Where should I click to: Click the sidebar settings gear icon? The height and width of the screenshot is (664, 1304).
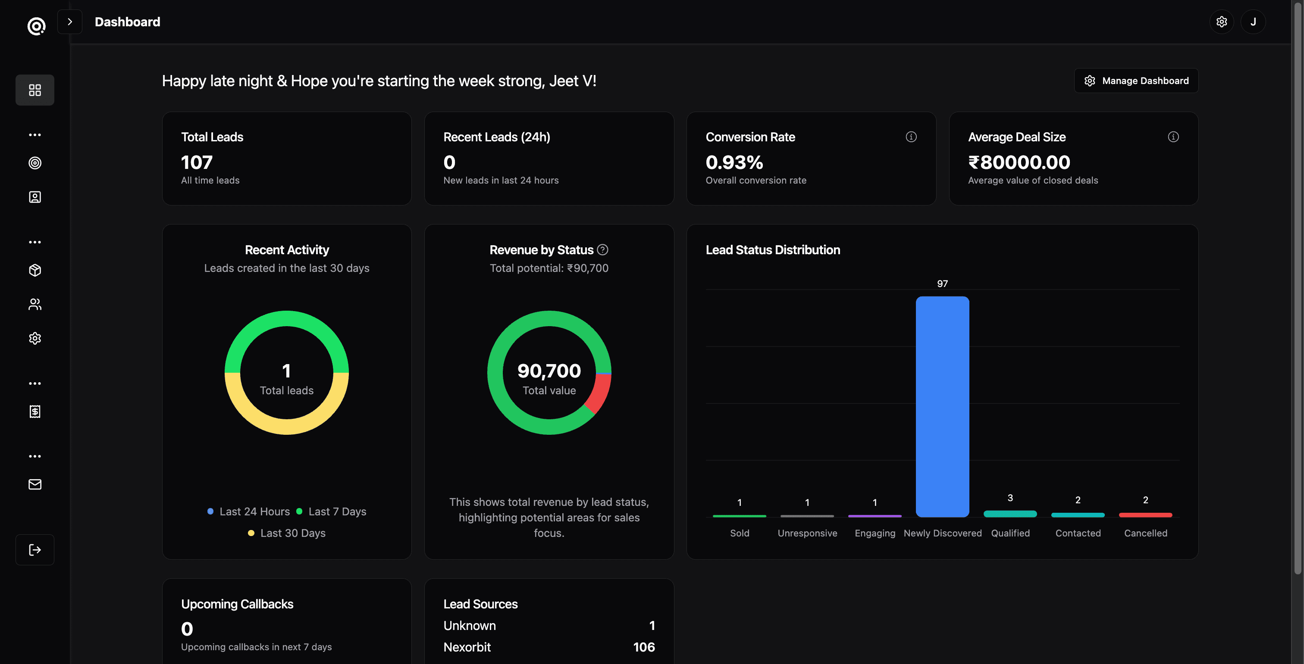pyautogui.click(x=35, y=338)
